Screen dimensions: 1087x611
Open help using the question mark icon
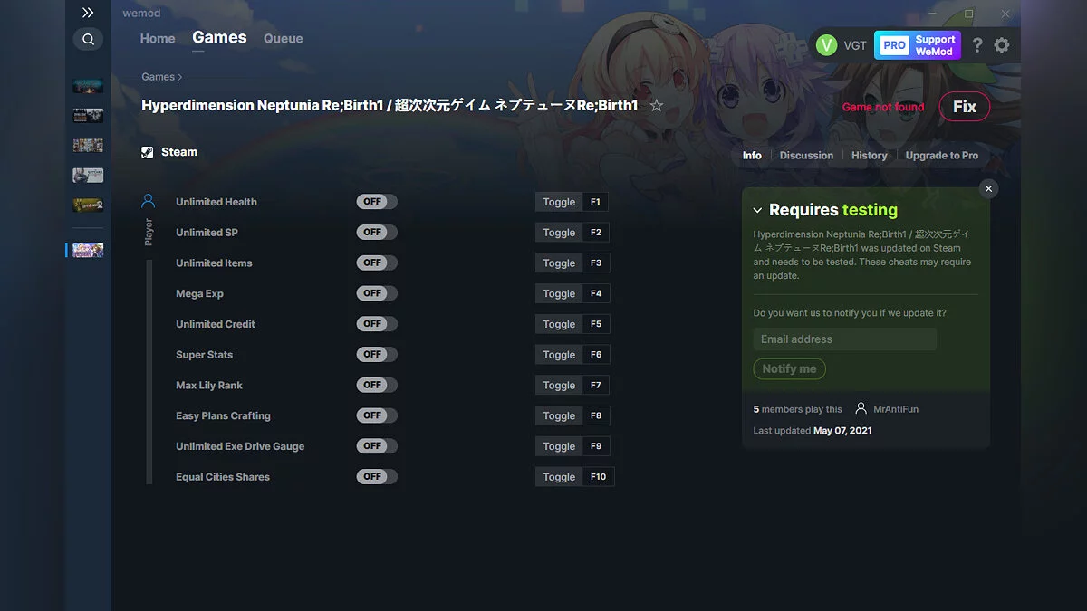[x=976, y=44]
